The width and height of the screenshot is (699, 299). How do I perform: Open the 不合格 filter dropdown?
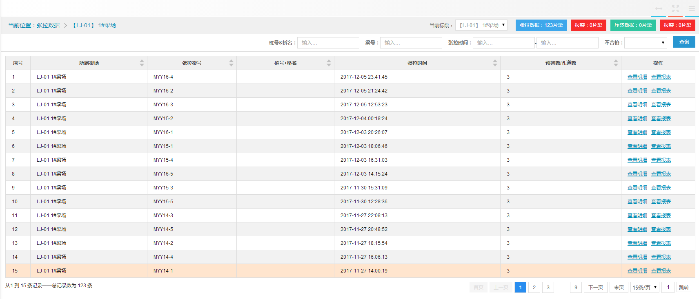coord(646,43)
